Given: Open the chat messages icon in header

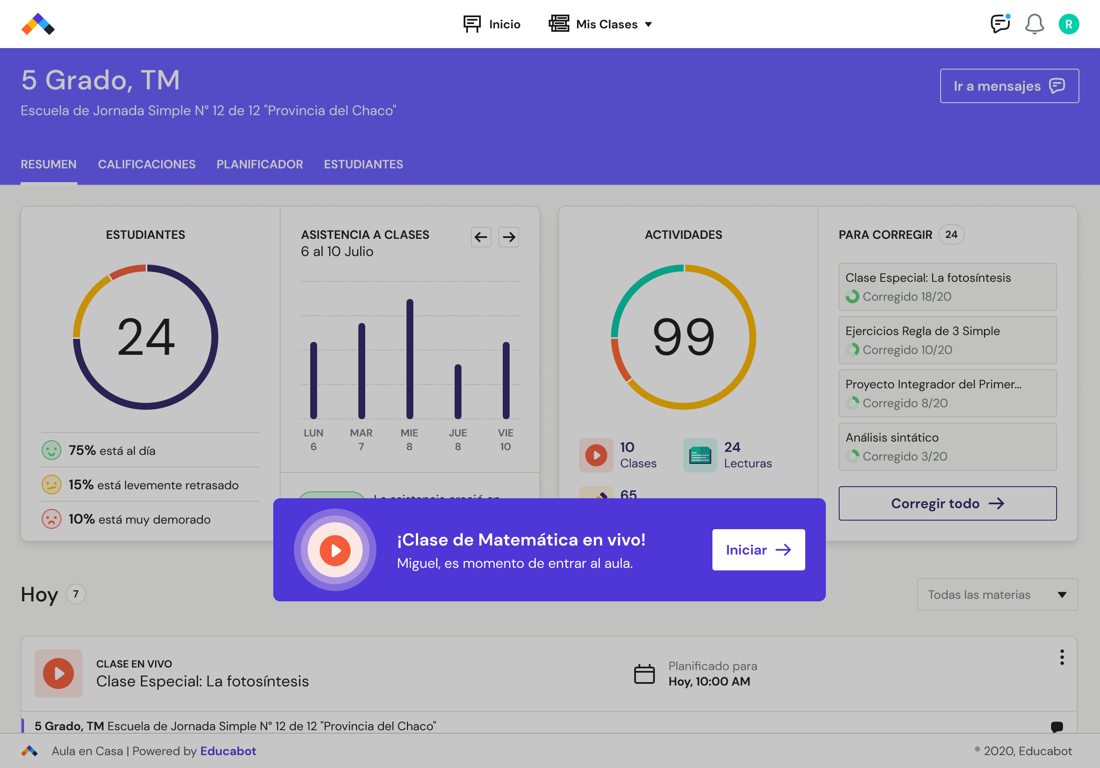Looking at the screenshot, I should point(1000,24).
